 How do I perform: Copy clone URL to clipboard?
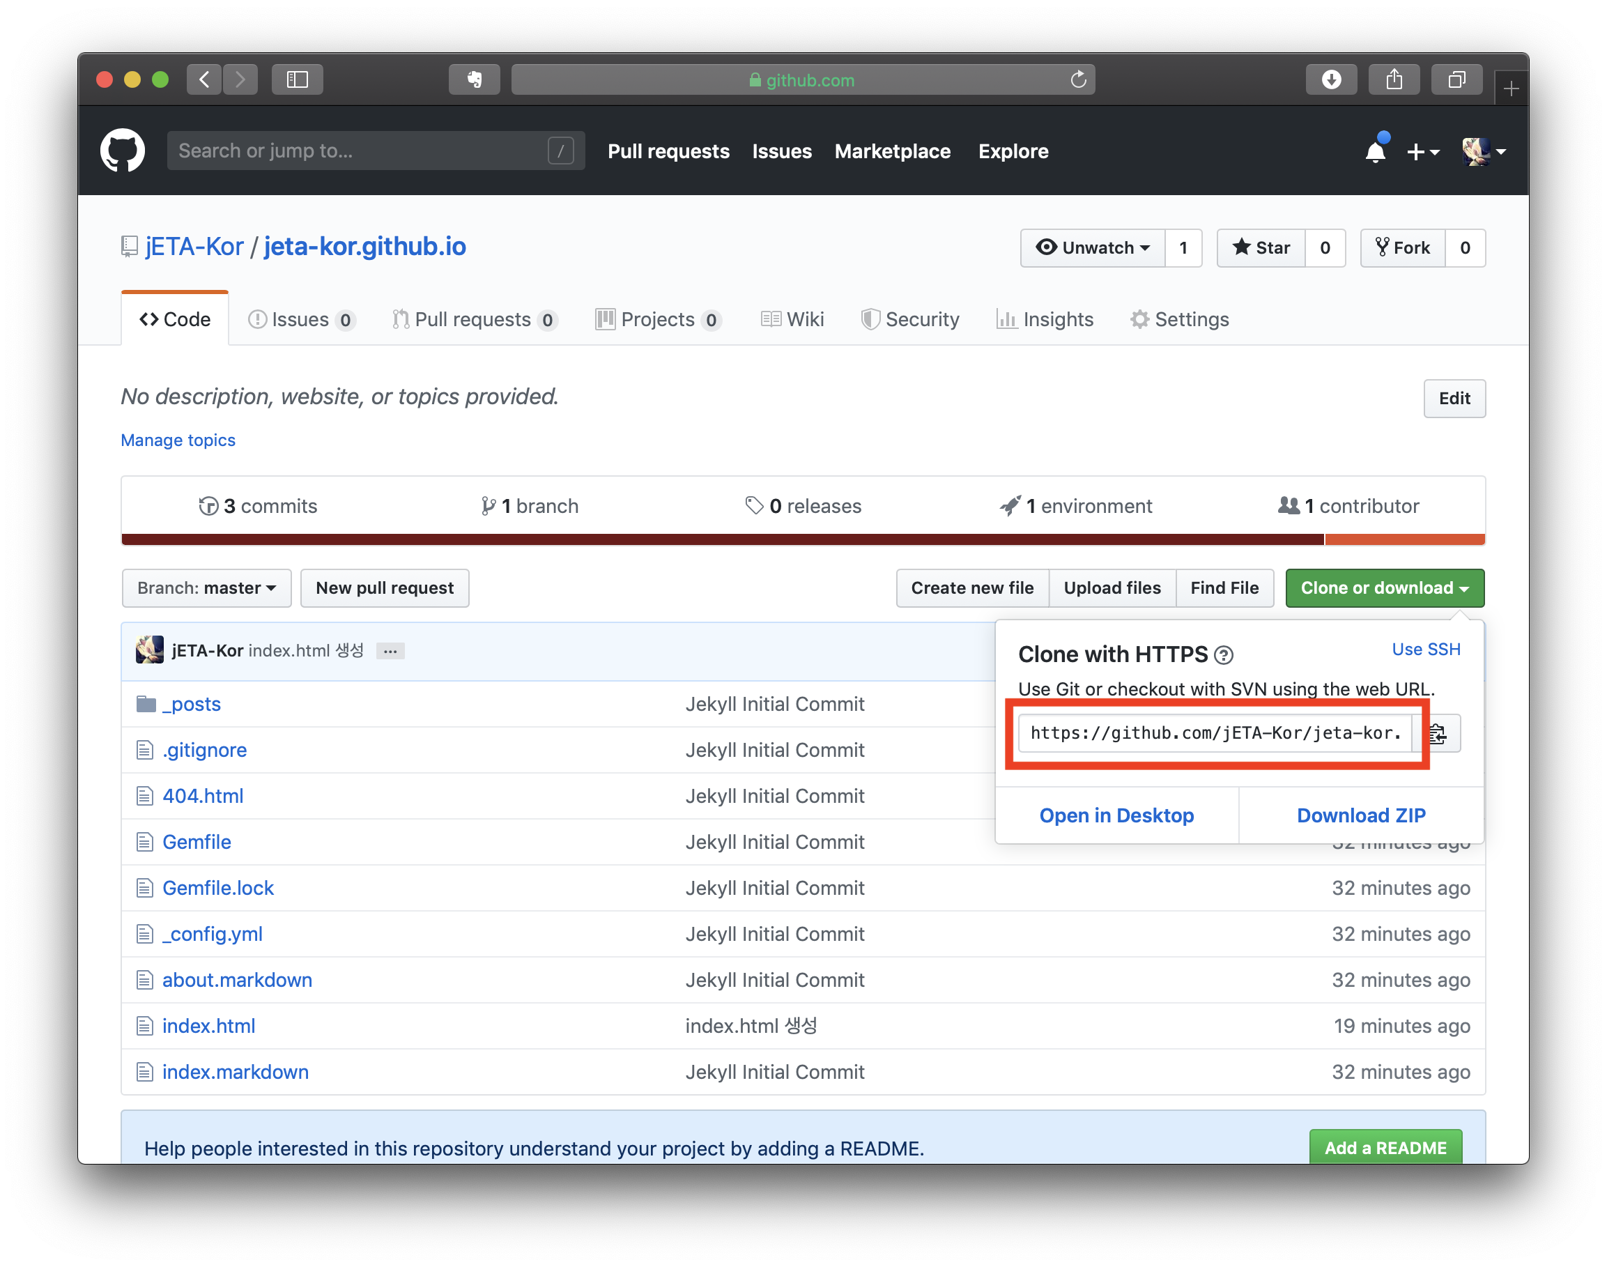coord(1438,734)
